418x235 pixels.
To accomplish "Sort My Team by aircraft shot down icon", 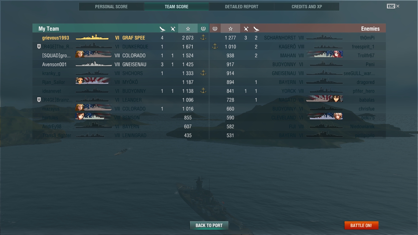I will coord(173,29).
